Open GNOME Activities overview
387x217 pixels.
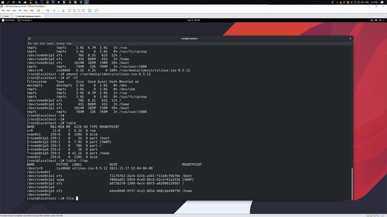coord(8,20)
